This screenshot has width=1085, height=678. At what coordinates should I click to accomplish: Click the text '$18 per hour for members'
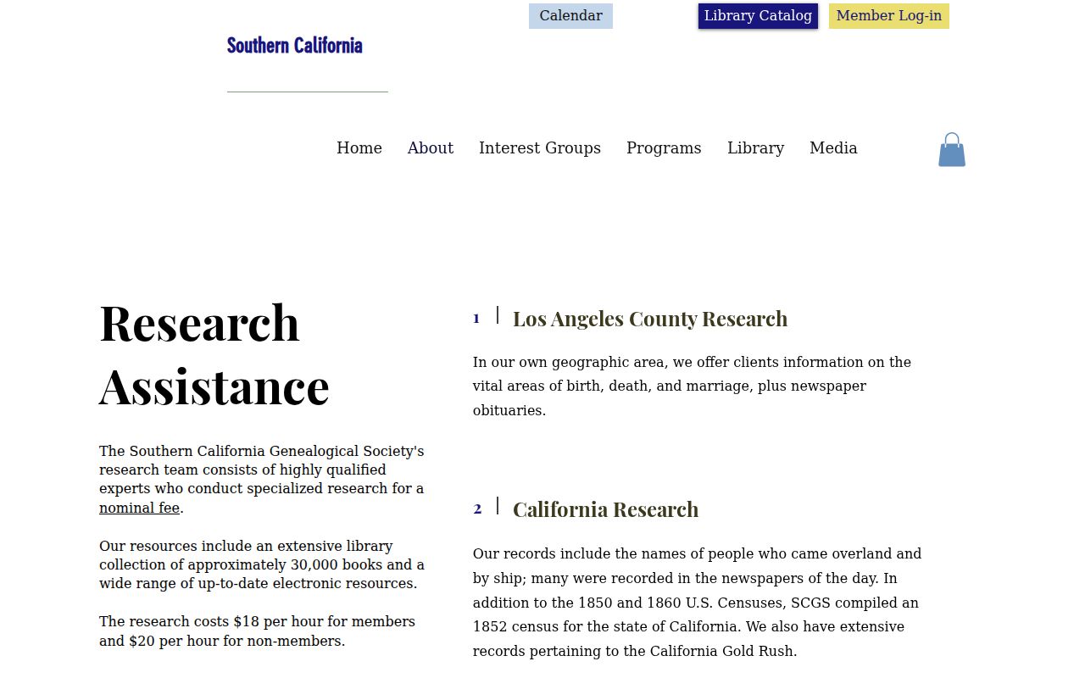pyautogui.click(x=325, y=622)
